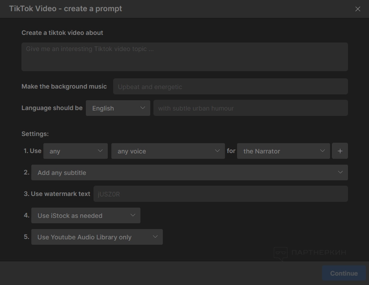Click '3. Use watermark text' label

[x=57, y=194]
